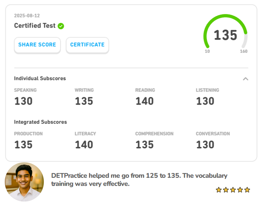Viewport: 262px width, 210px height.
Task: Select the Writing subscore of 135
Action: 84,101
